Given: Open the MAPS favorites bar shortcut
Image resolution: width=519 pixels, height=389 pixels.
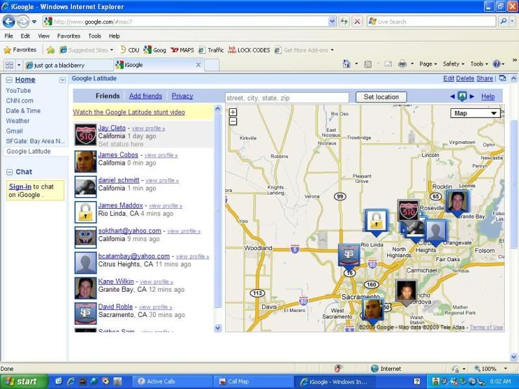Looking at the screenshot, I should pos(182,50).
